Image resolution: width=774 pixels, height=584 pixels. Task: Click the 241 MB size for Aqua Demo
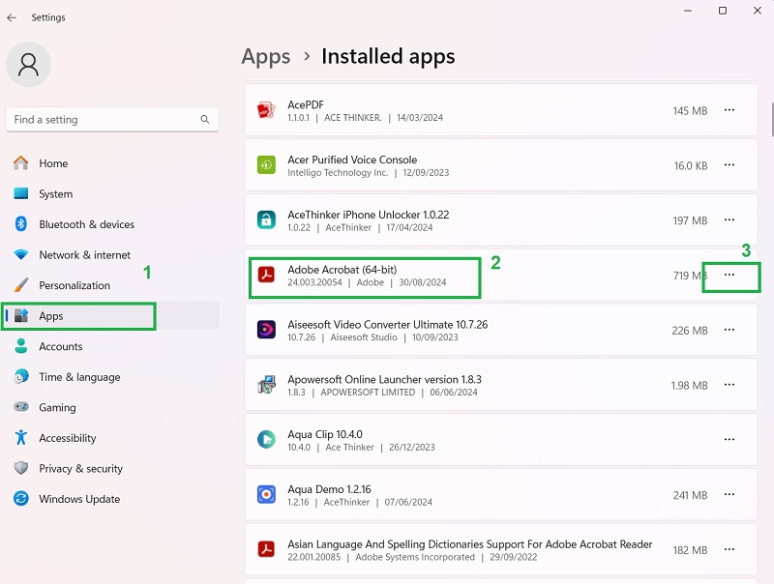coord(690,495)
